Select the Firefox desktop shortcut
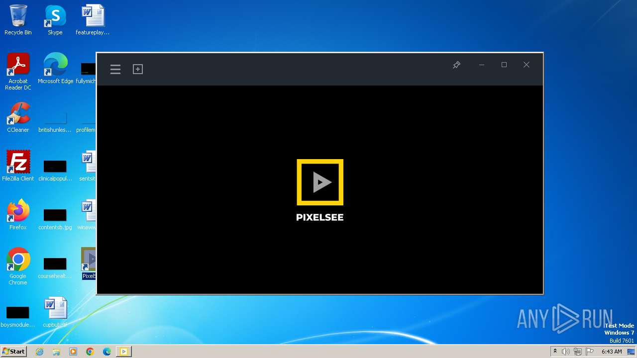Image resolution: width=637 pixels, height=358 pixels. click(x=18, y=215)
